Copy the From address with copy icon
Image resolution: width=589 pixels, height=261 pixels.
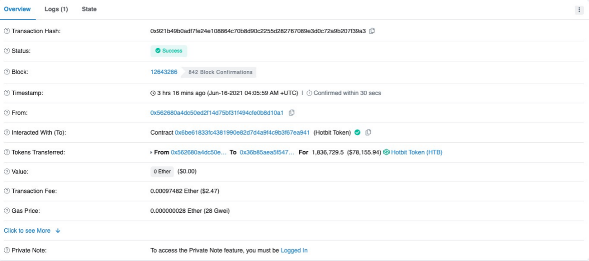coord(292,113)
